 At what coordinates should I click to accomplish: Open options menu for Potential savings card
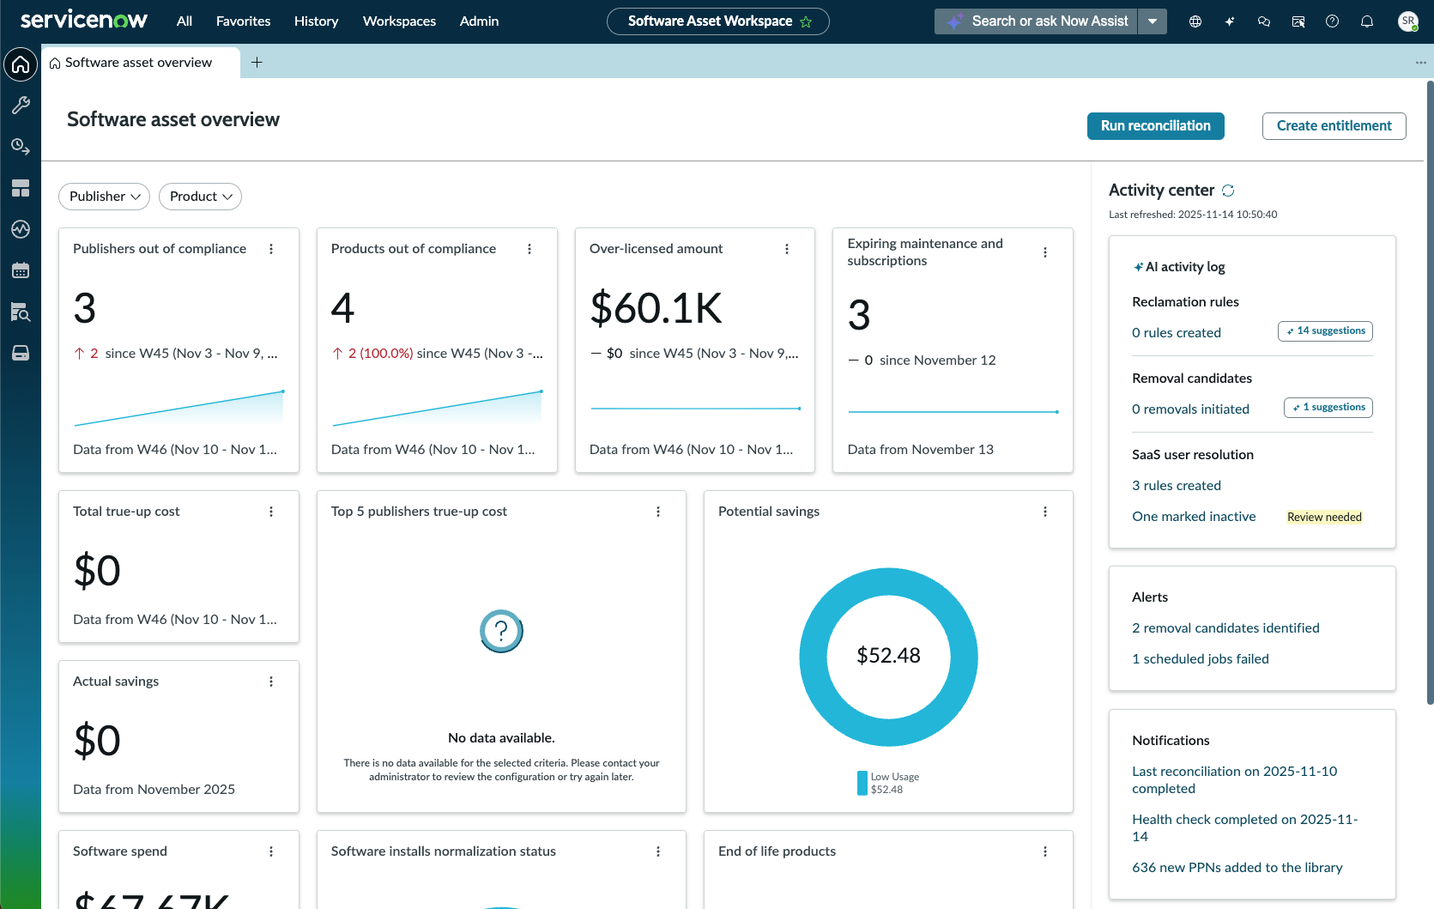pyautogui.click(x=1044, y=512)
